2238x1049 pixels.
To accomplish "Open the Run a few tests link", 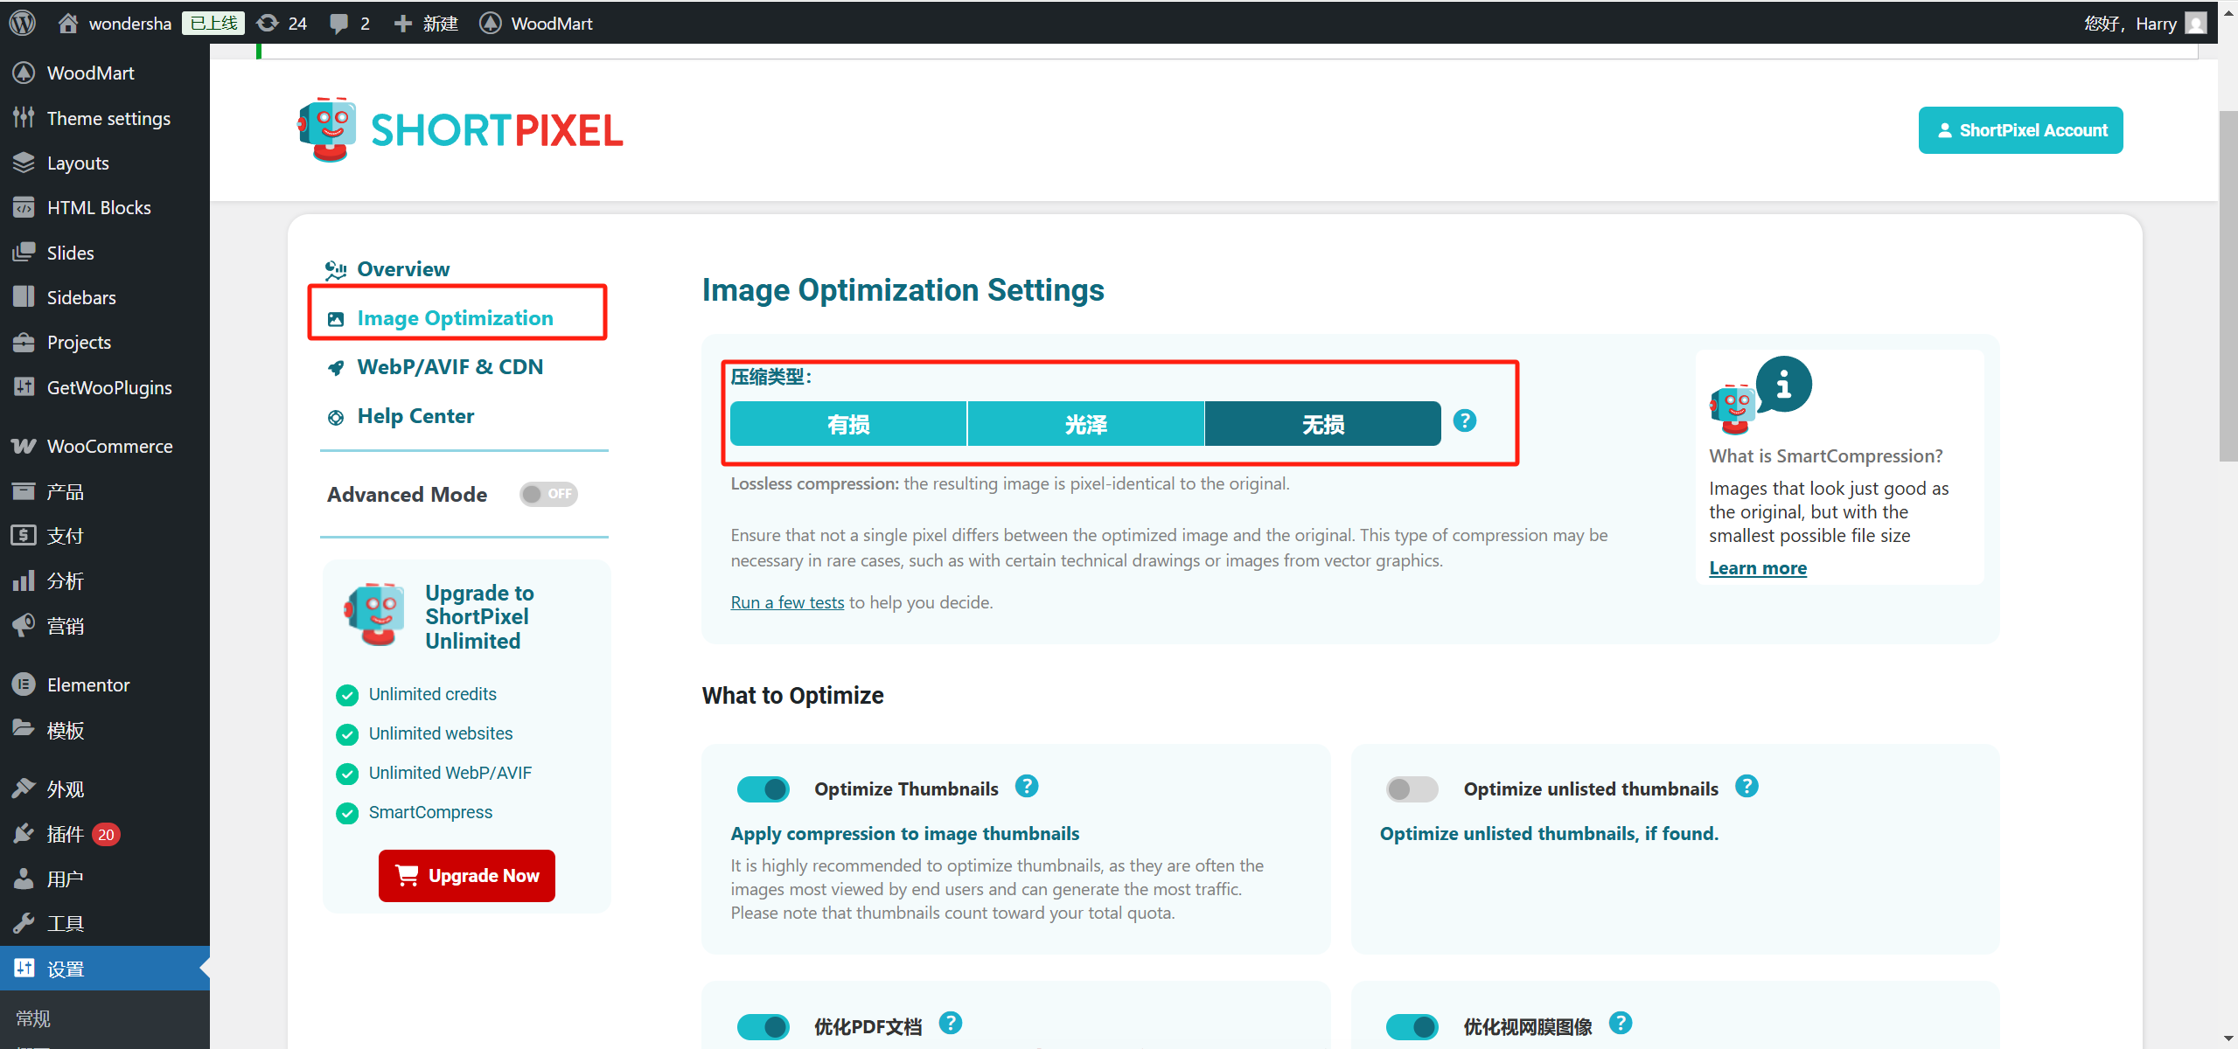I will 787,602.
